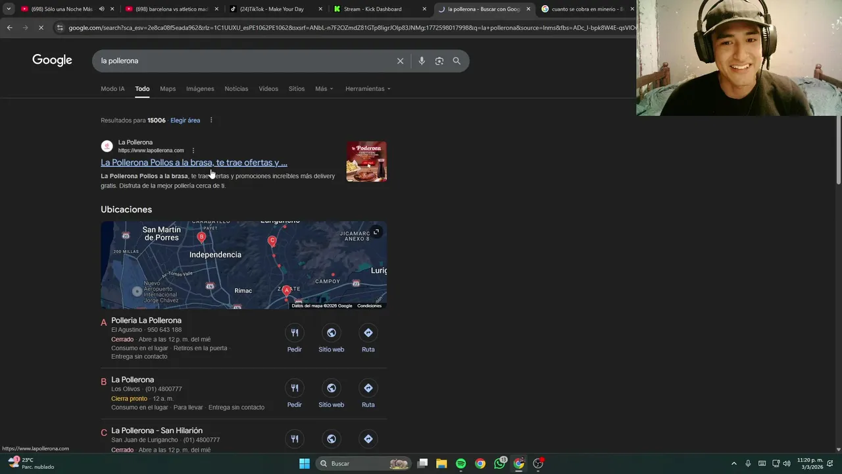Select the Imágenes search tab
This screenshot has width=842, height=474.
[x=200, y=89]
